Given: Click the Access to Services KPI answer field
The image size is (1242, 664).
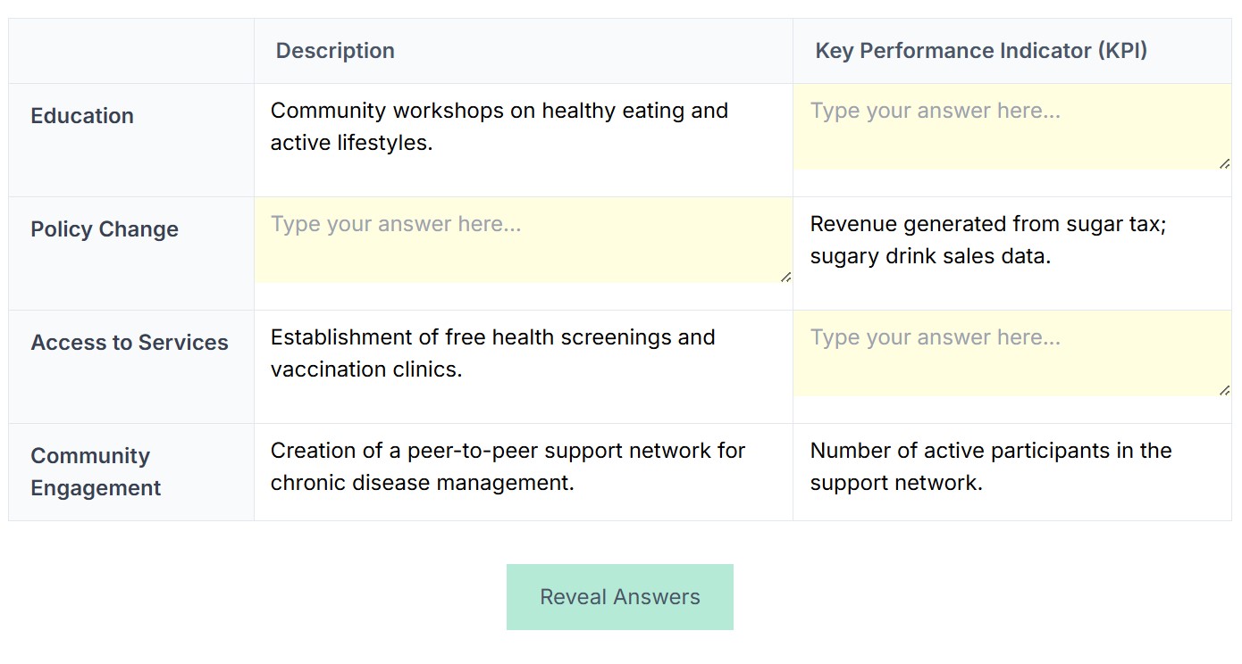Looking at the screenshot, I should (1011, 353).
